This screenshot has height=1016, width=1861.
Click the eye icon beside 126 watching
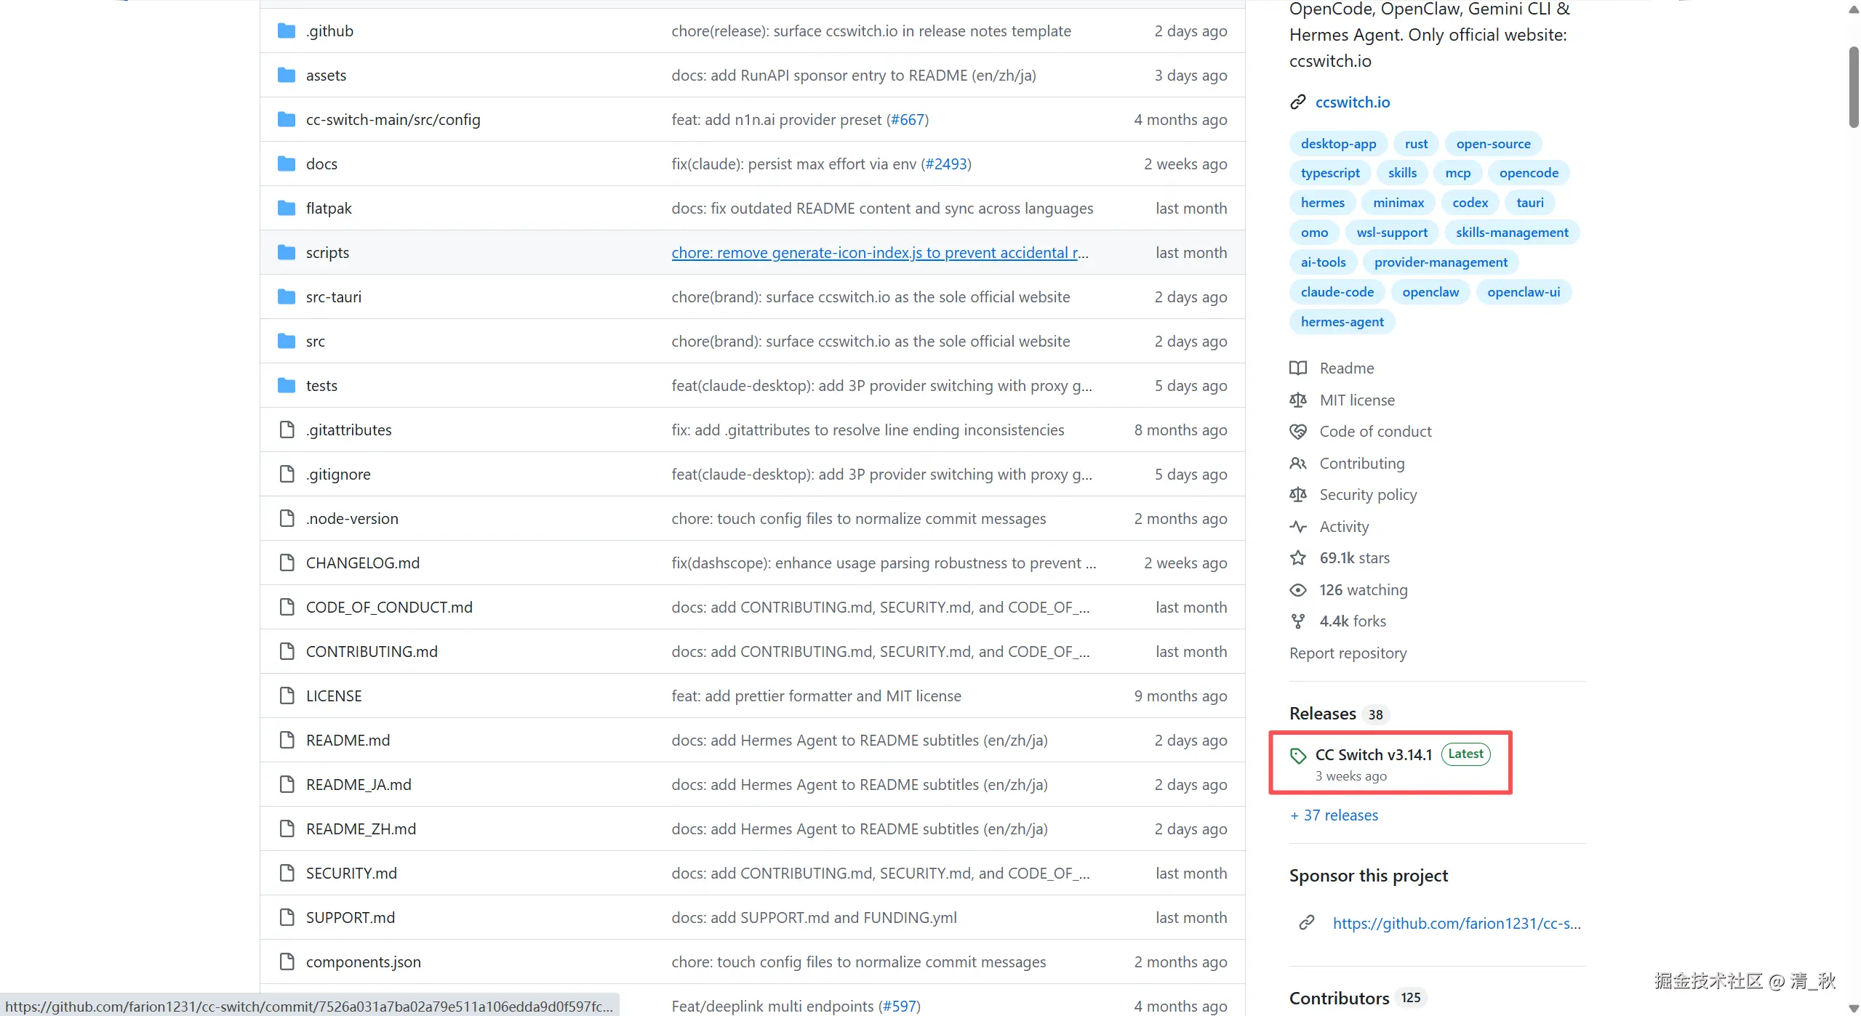tap(1298, 589)
